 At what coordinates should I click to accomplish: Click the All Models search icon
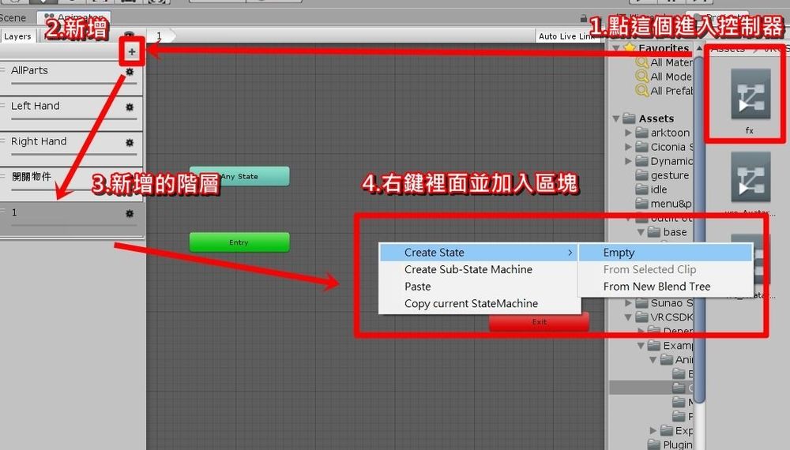click(x=641, y=77)
